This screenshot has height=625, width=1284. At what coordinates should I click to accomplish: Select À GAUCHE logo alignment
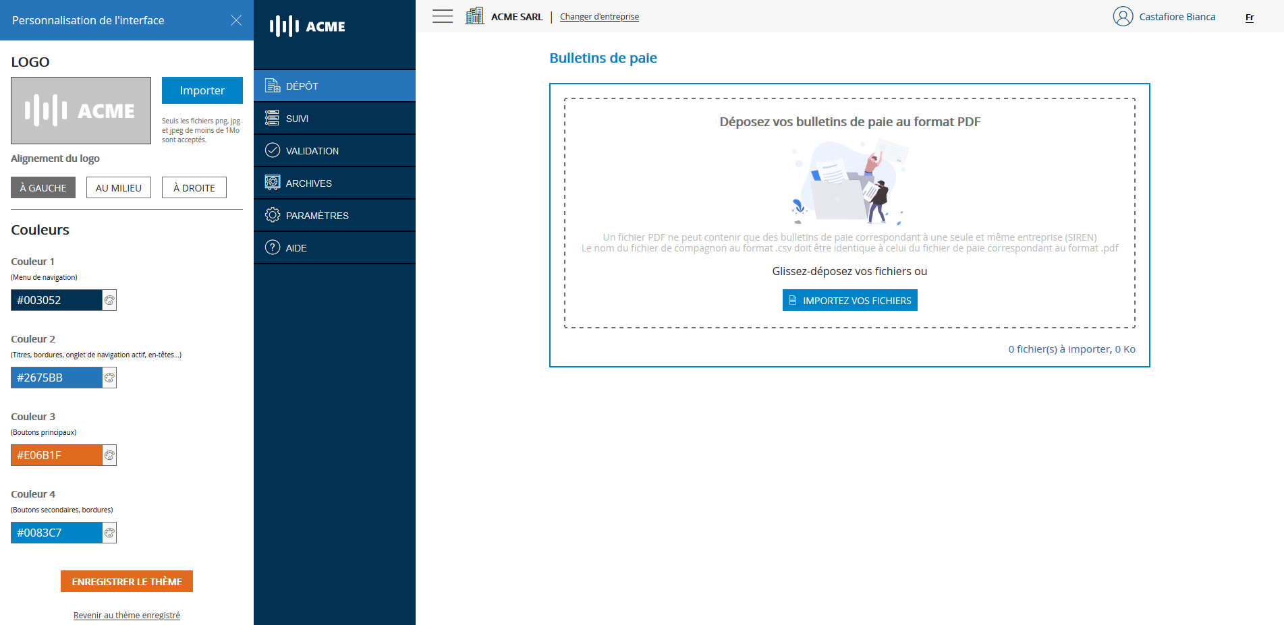click(x=43, y=187)
